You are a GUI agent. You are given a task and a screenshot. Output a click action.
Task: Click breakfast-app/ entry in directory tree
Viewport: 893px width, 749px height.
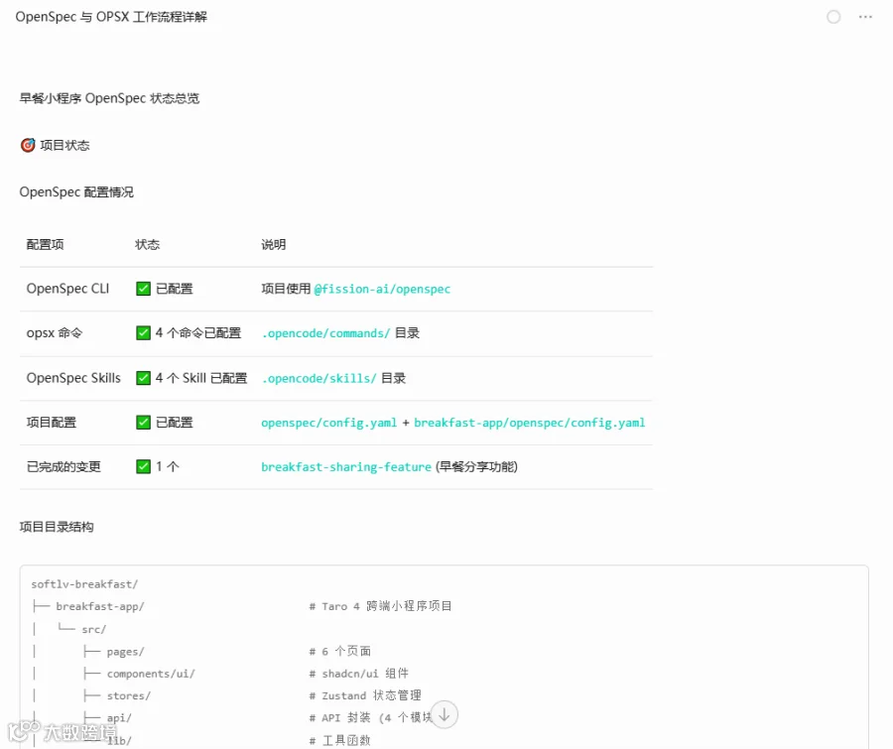[99, 606]
